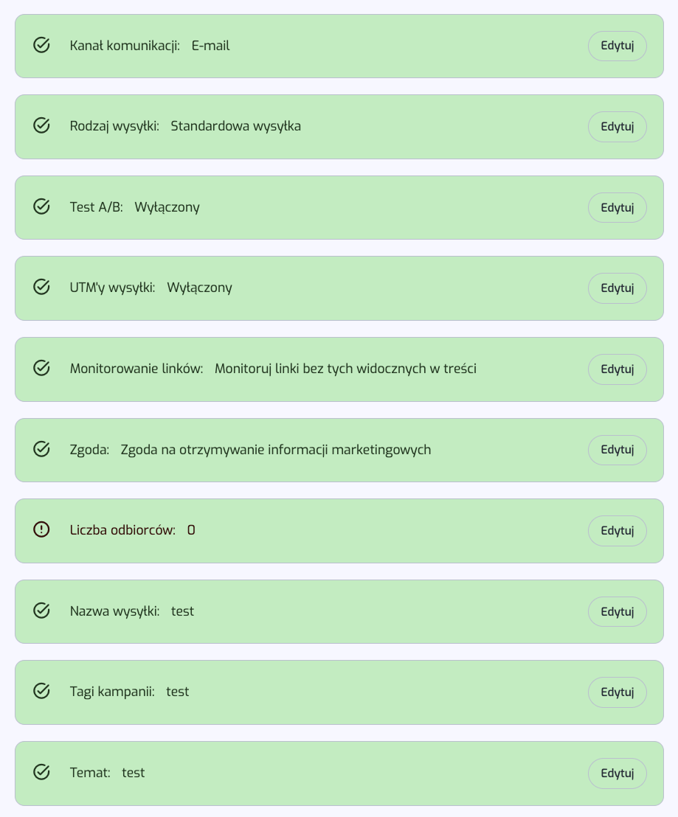
Task: Edit the Kanał komunikacji setting
Action: (x=618, y=46)
